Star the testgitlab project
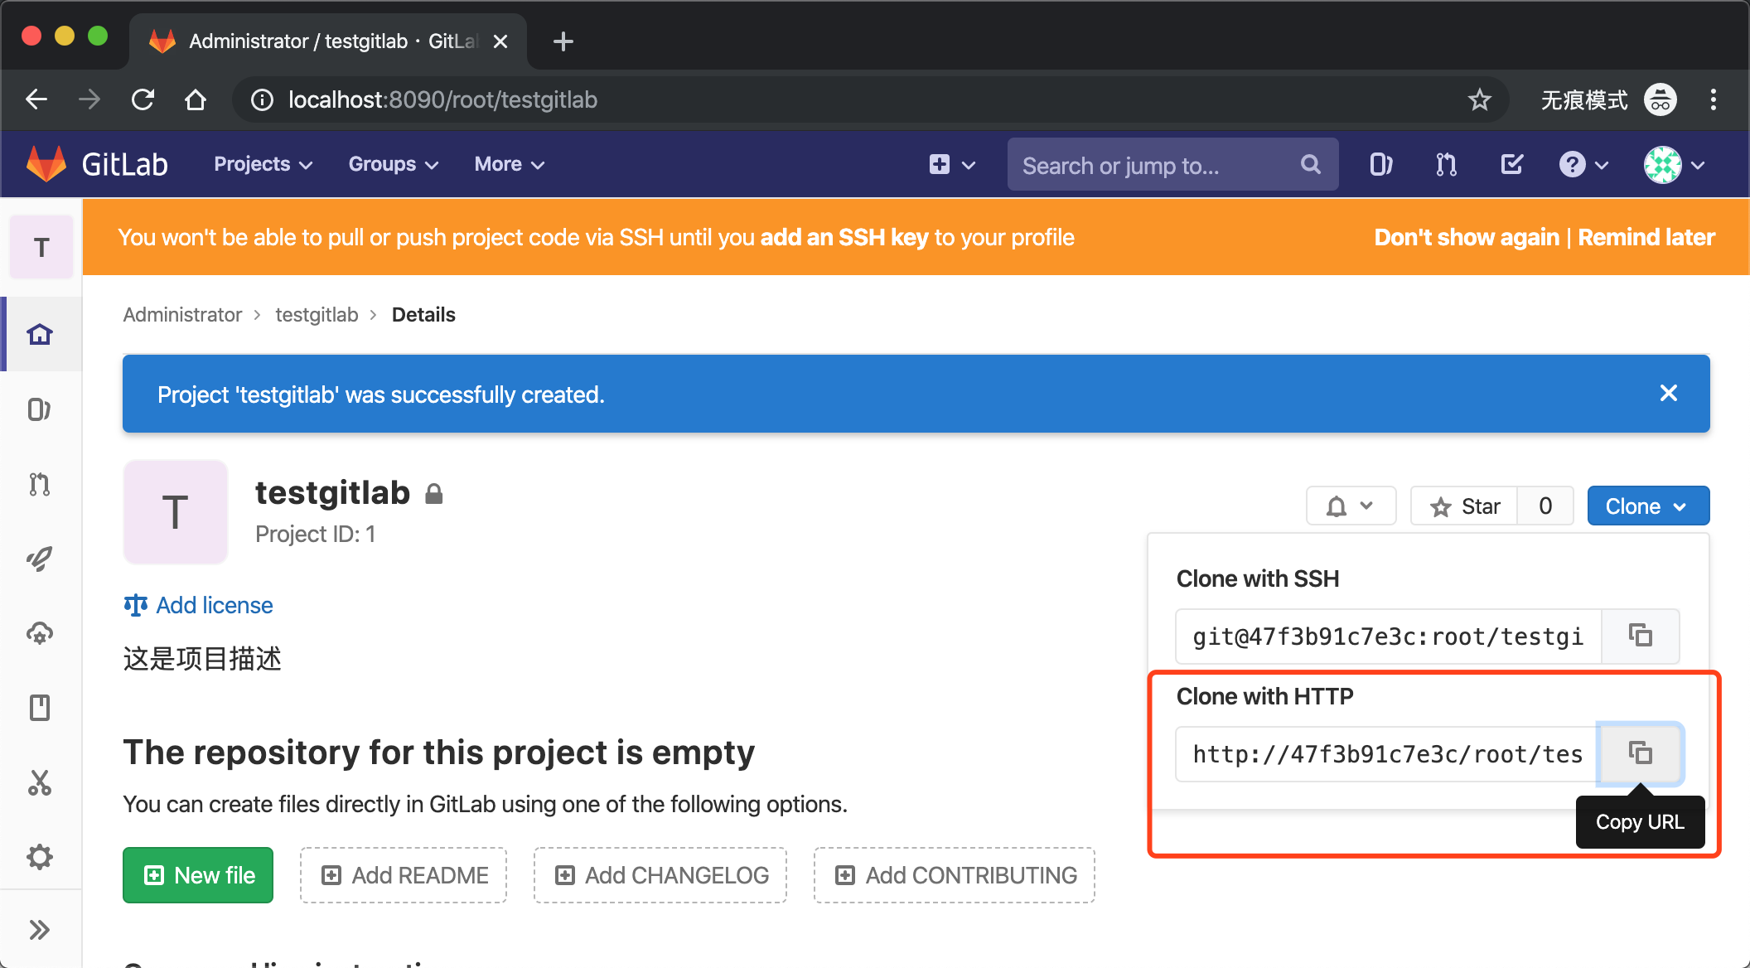The image size is (1750, 968). point(1465,506)
